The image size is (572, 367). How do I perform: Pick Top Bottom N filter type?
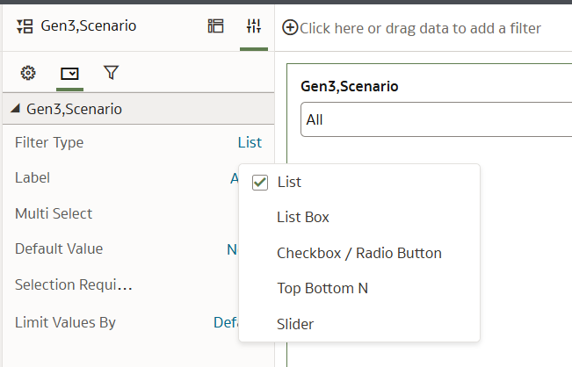tap(322, 288)
